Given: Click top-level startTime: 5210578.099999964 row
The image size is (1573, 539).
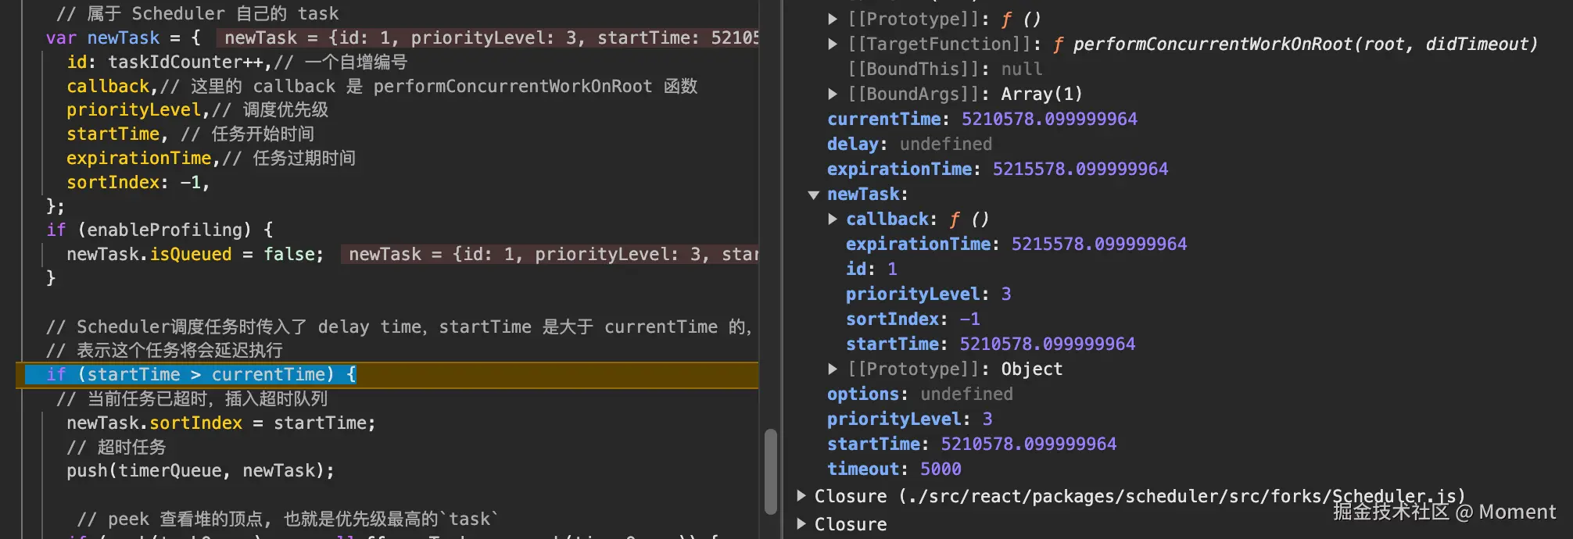Looking at the screenshot, I should pyautogui.click(x=972, y=444).
